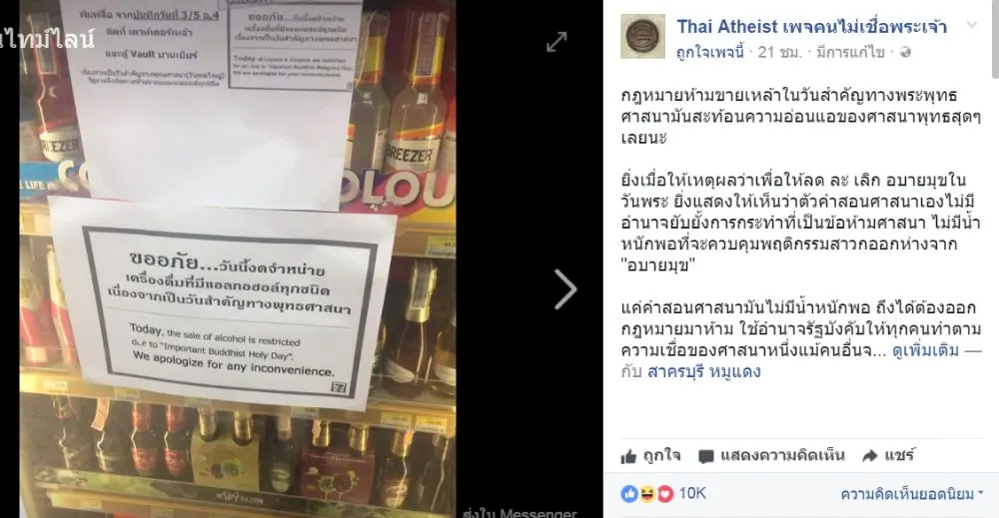
Task: View edit history via มีการแก้ไข
Action: [x=850, y=52]
